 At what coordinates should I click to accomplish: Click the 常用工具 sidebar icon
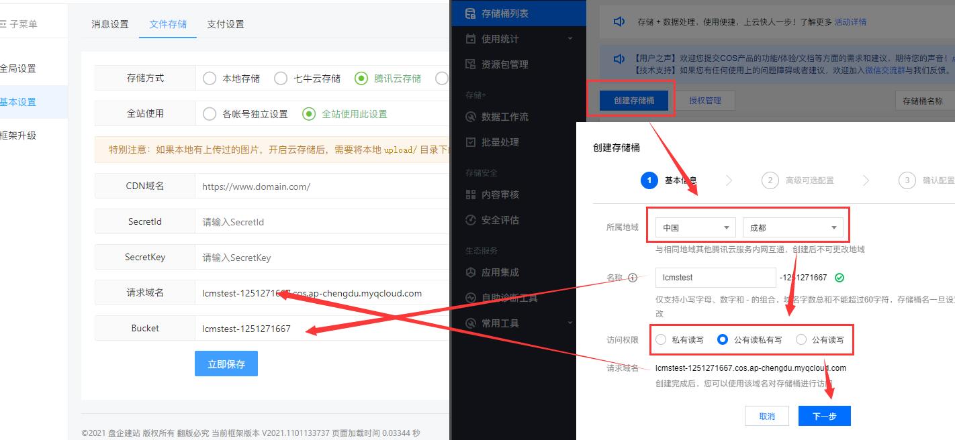[x=471, y=323]
